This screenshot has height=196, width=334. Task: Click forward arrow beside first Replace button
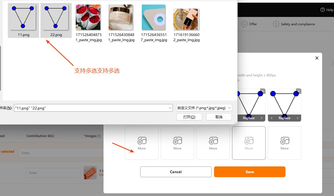pos(262,118)
